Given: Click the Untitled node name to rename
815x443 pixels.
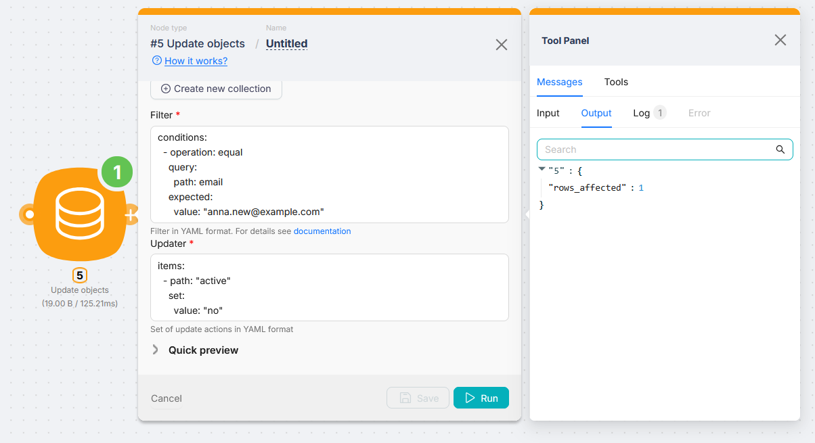Looking at the screenshot, I should click(x=286, y=43).
